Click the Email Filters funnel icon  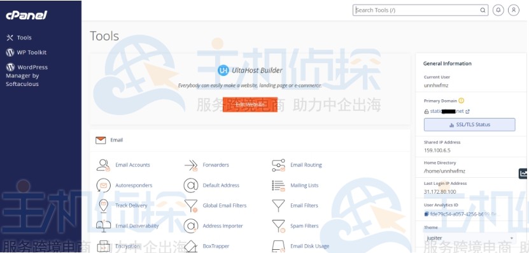tap(278, 205)
